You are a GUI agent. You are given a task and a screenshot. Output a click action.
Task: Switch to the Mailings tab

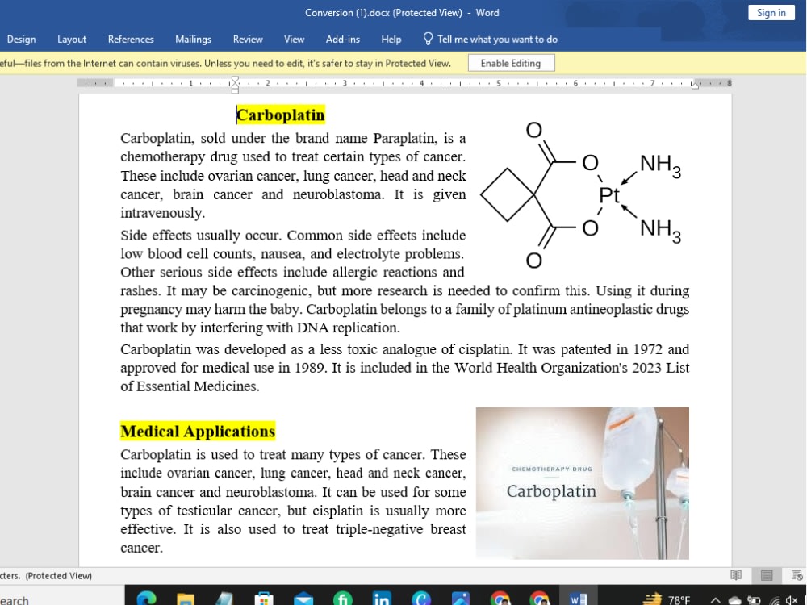click(193, 39)
